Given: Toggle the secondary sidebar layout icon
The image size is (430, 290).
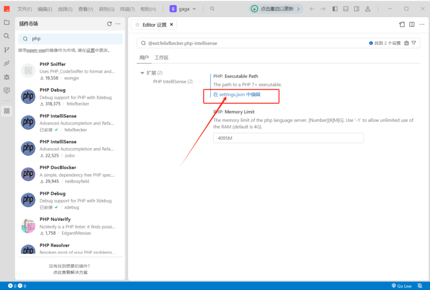Looking at the screenshot, I should point(357,9).
